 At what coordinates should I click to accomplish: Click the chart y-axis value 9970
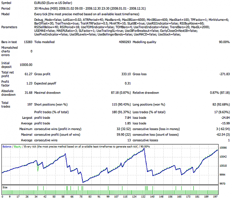[x=222, y=184]
